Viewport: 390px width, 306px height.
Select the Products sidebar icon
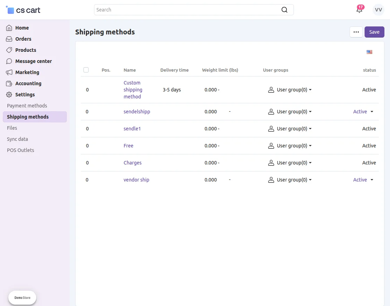coord(8,50)
